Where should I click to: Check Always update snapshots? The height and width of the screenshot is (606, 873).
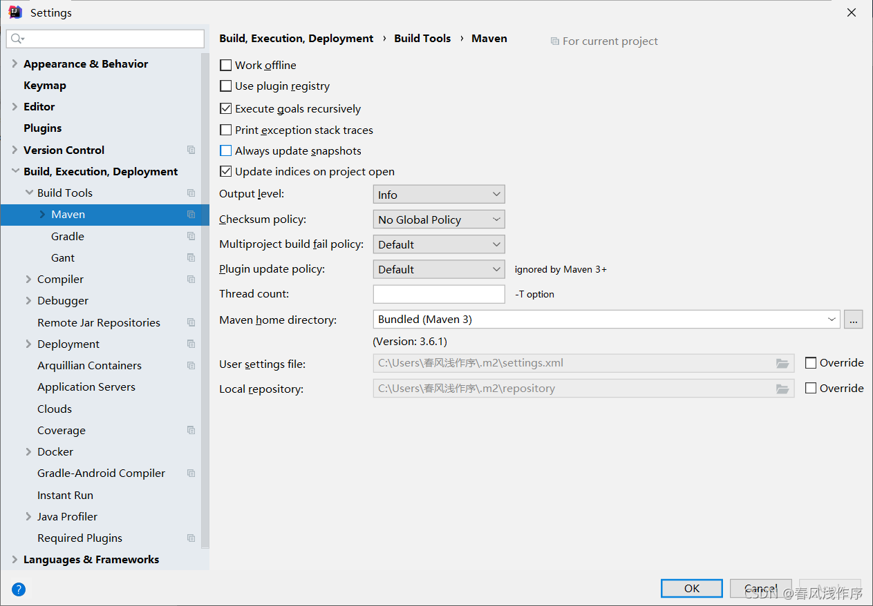(x=225, y=150)
